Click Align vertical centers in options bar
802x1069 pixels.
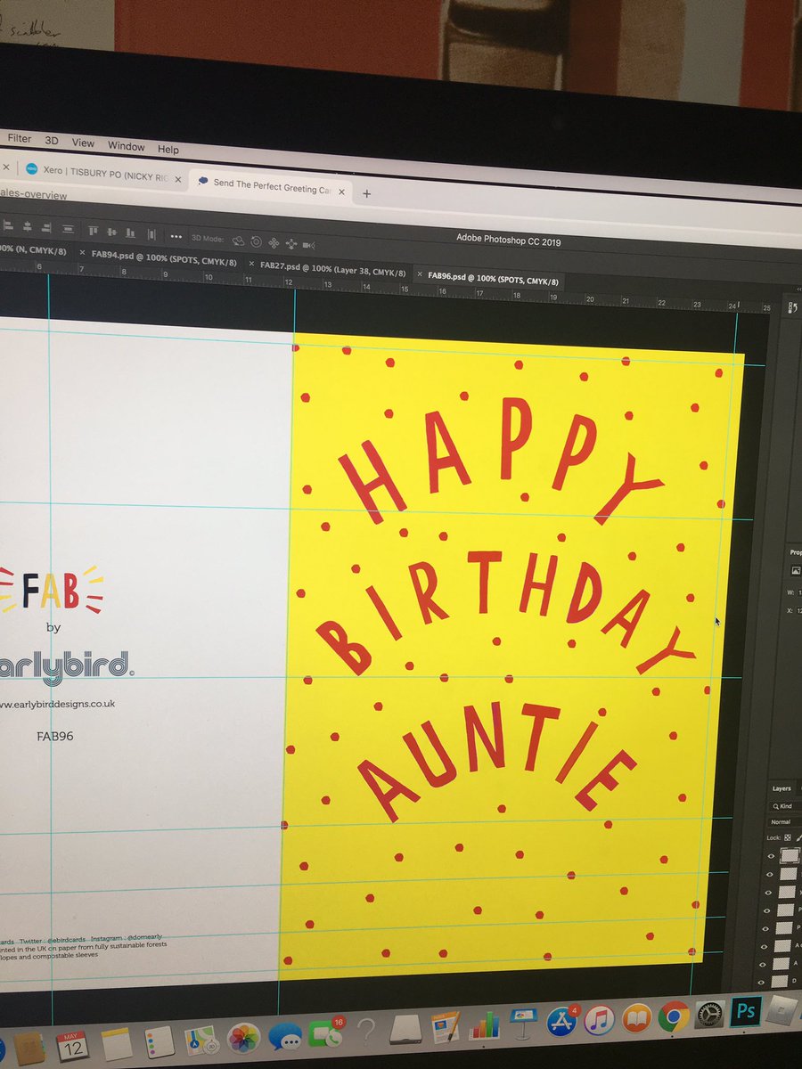coord(112,232)
